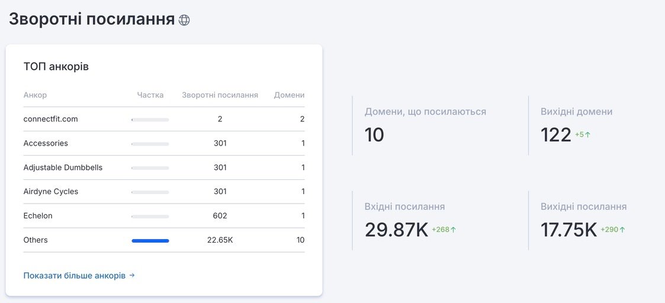
Task: Click the arrow icon after Показати більше анкорів
Action: point(132,275)
